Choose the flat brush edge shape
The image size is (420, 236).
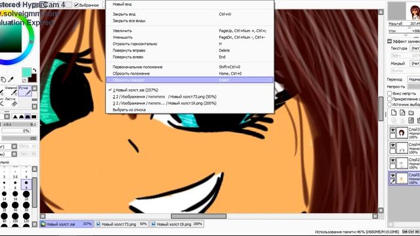click(33, 117)
